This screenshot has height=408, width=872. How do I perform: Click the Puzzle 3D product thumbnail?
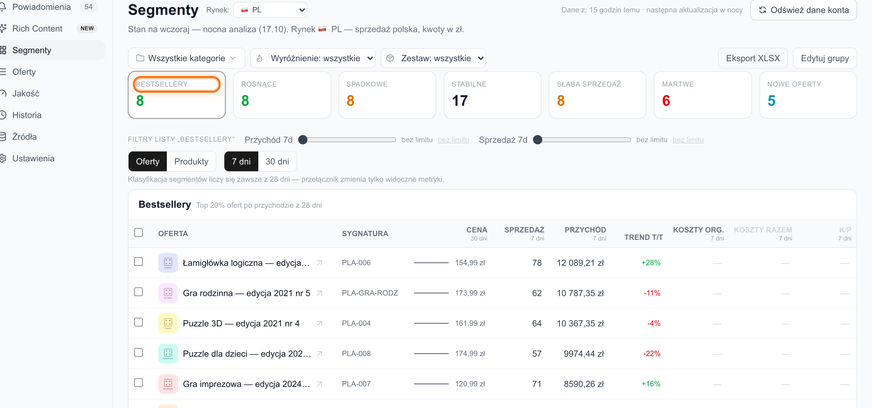(x=168, y=323)
